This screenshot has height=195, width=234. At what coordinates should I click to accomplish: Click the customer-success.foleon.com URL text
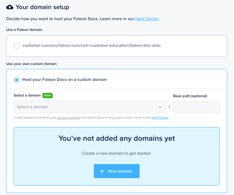tap(91, 46)
